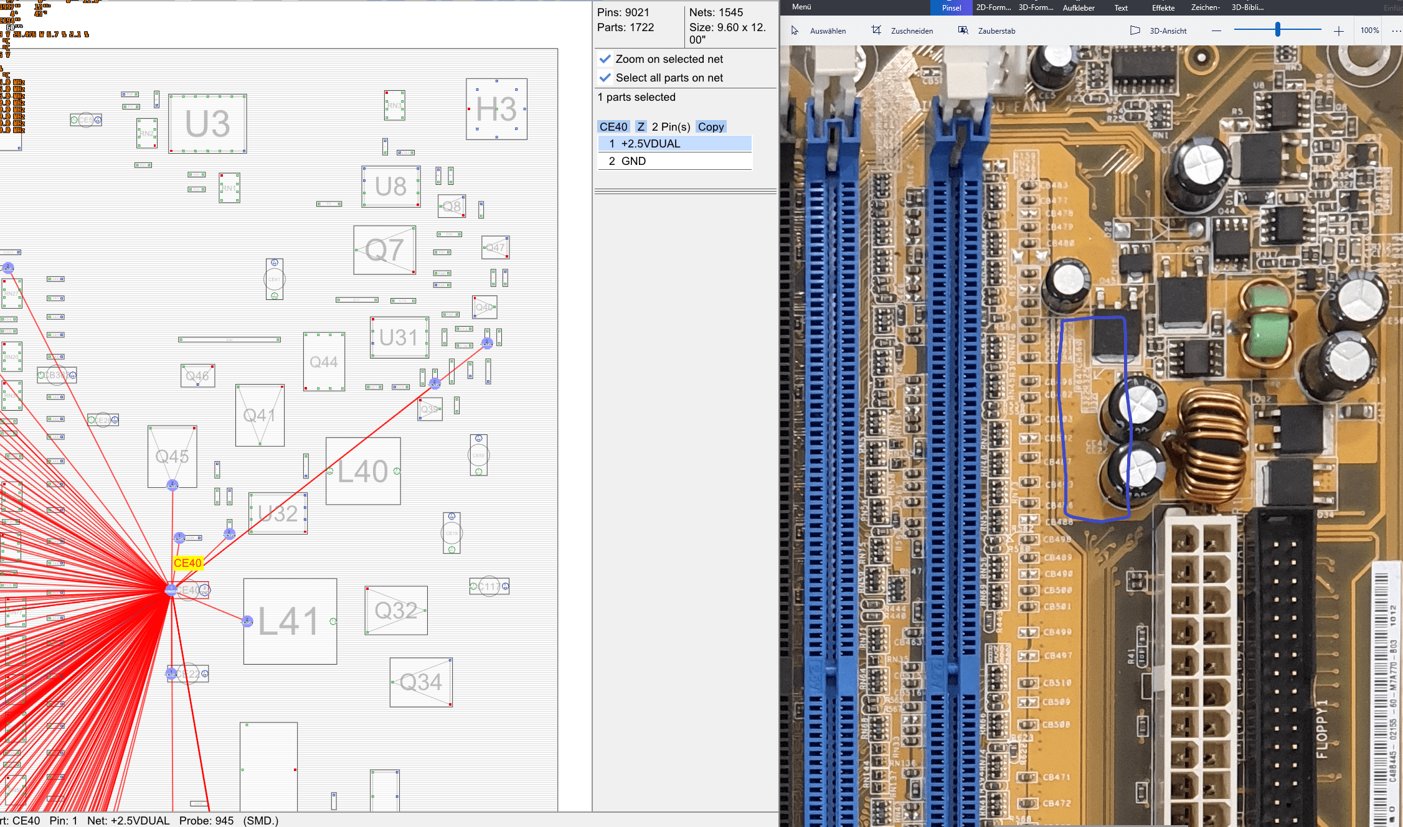The width and height of the screenshot is (1403, 827).
Task: Open the Aufkleber tab
Action: click(x=1079, y=7)
